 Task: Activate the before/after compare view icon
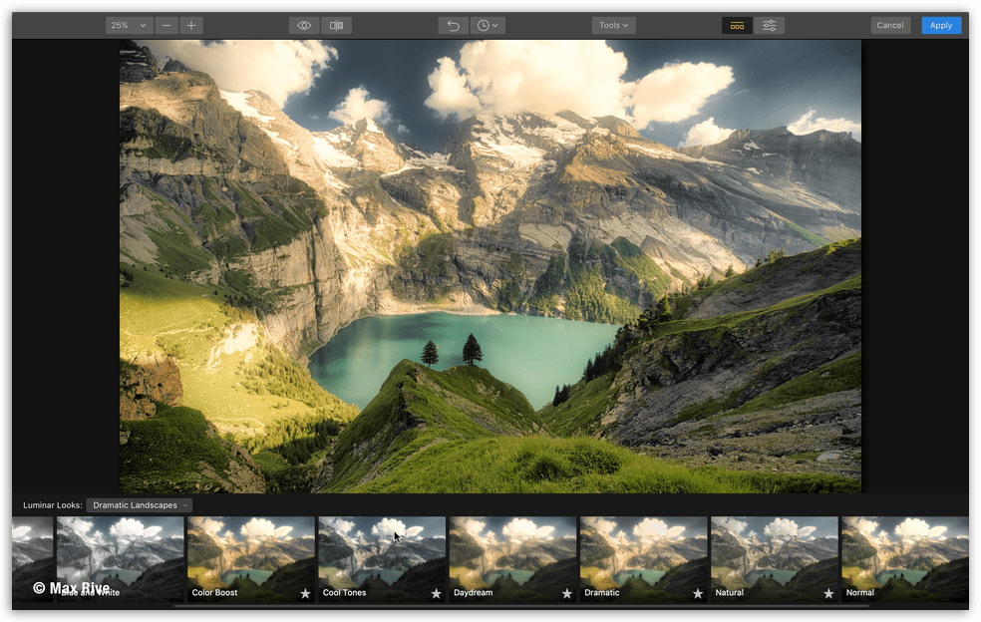click(x=336, y=25)
